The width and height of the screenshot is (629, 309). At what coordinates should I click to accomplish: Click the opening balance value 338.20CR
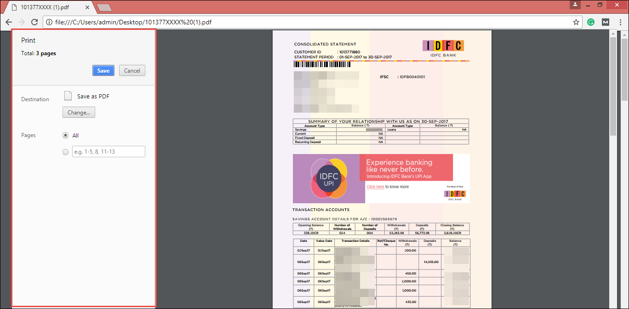click(311, 233)
